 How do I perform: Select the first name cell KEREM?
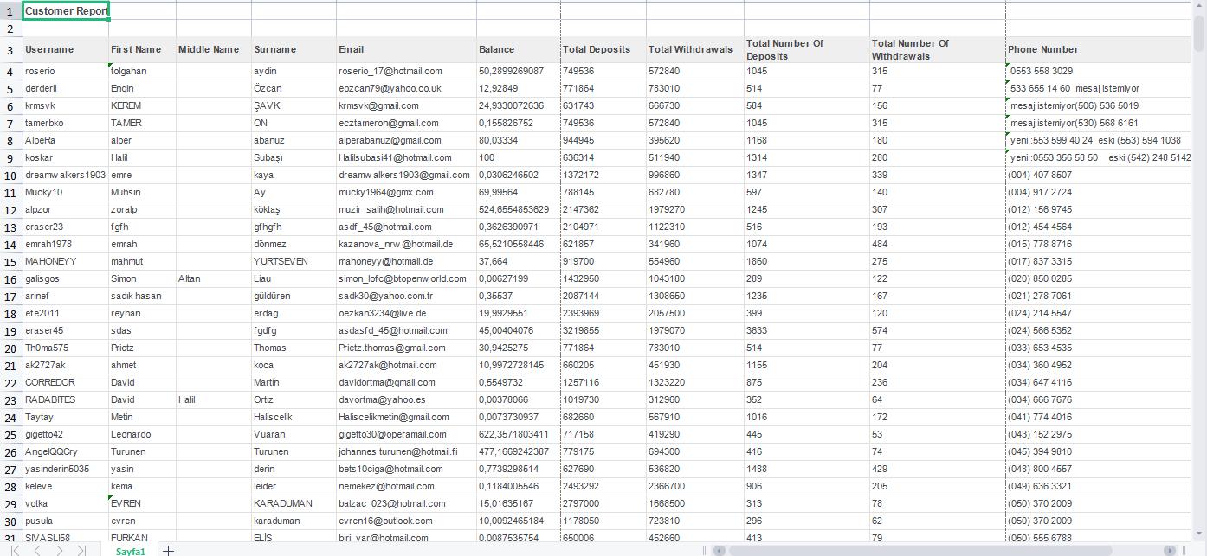tap(142, 105)
